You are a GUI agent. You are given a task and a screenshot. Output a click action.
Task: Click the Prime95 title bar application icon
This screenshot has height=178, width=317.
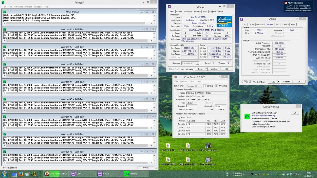click(x=3, y=2)
